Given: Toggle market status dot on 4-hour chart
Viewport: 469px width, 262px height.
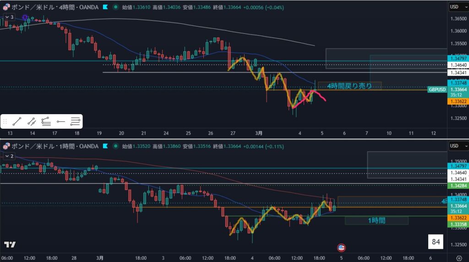Looking at the screenshot, I should pos(114,7).
